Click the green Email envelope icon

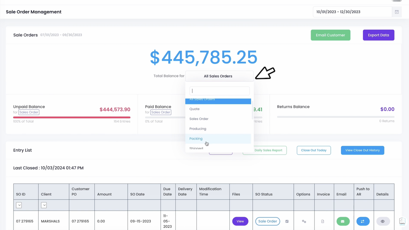click(343, 221)
